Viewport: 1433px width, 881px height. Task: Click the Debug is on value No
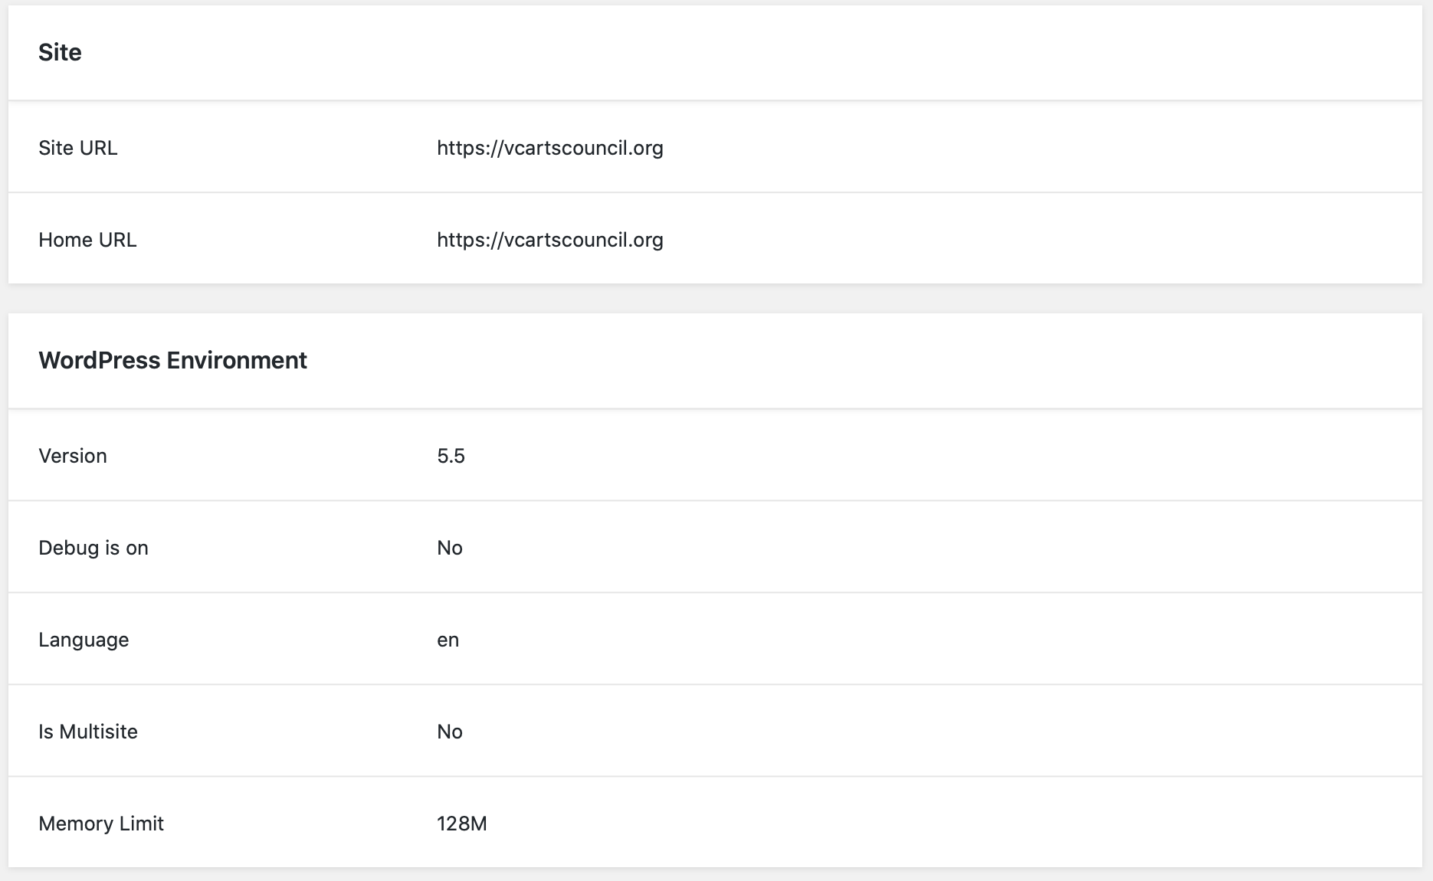pyautogui.click(x=450, y=548)
